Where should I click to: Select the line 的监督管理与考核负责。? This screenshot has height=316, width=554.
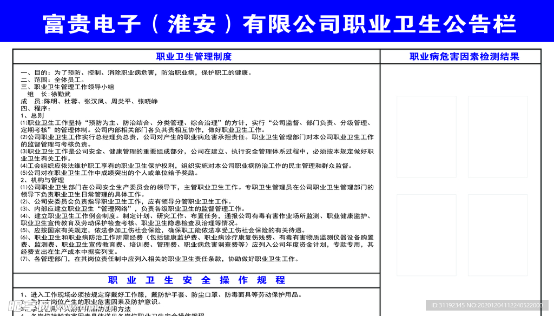pyautogui.click(x=56, y=144)
